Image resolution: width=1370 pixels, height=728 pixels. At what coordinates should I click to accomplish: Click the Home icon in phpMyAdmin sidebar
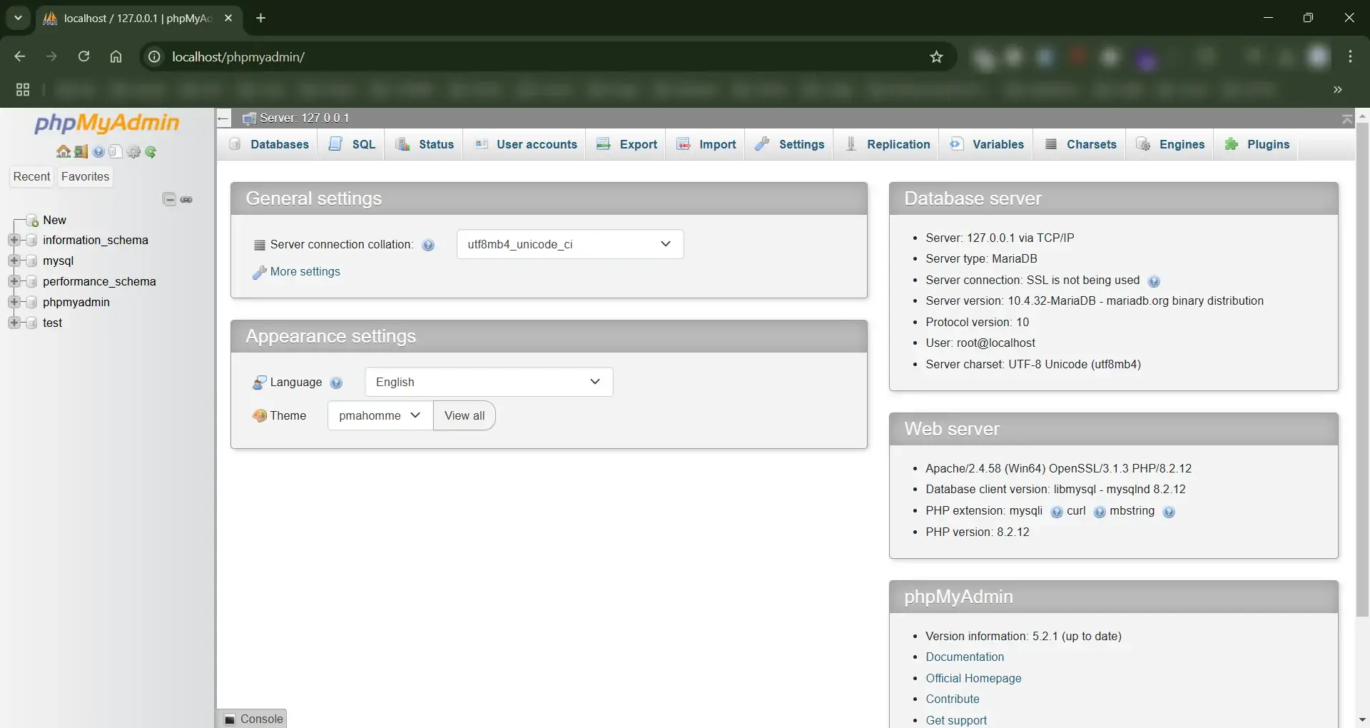click(x=63, y=152)
